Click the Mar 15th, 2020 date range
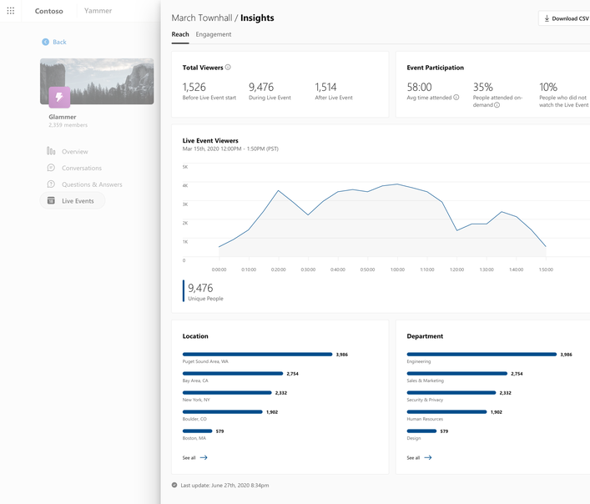The width and height of the screenshot is (590, 504). coord(230,149)
